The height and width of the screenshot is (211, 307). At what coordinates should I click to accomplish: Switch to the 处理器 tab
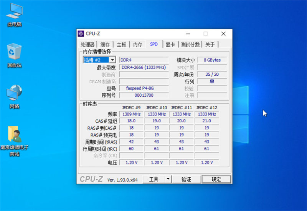point(87,44)
